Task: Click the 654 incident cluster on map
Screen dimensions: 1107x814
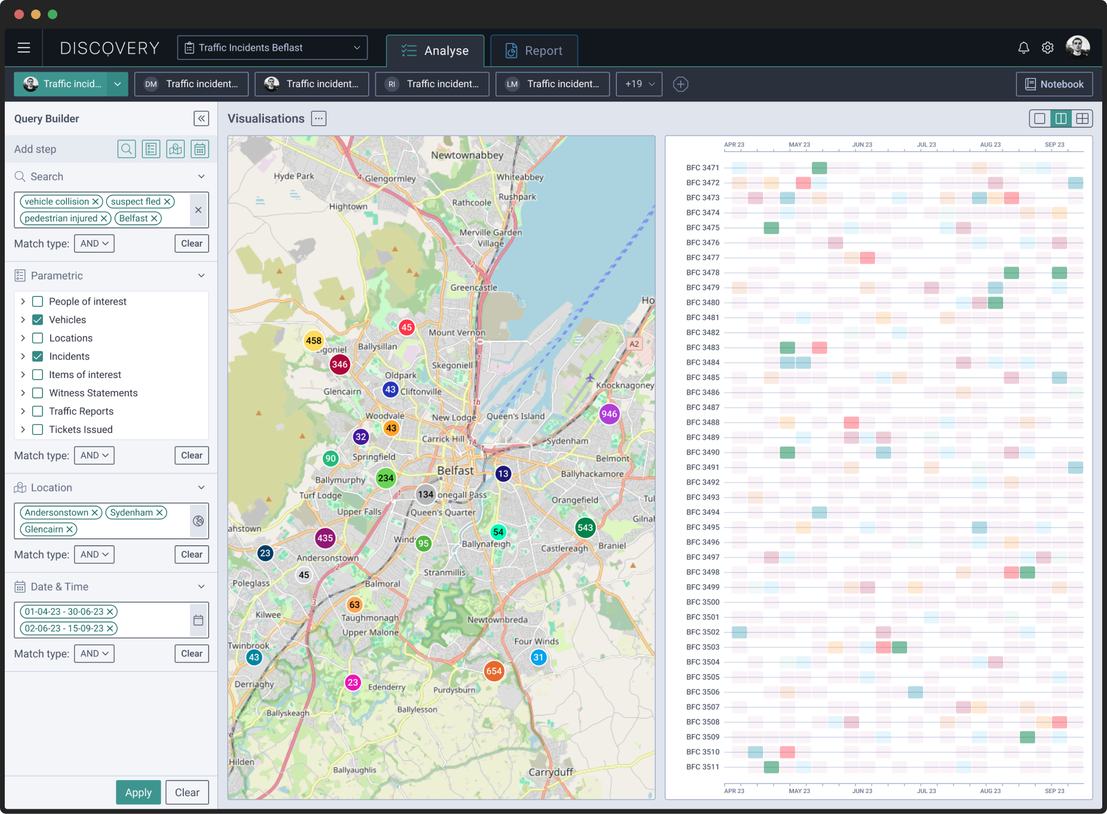Action: [494, 671]
